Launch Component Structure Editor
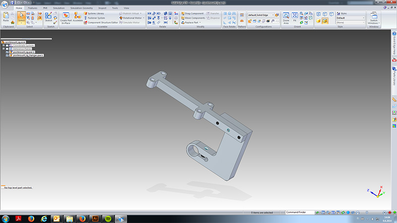The width and height of the screenshot is (397, 223). [101, 22]
